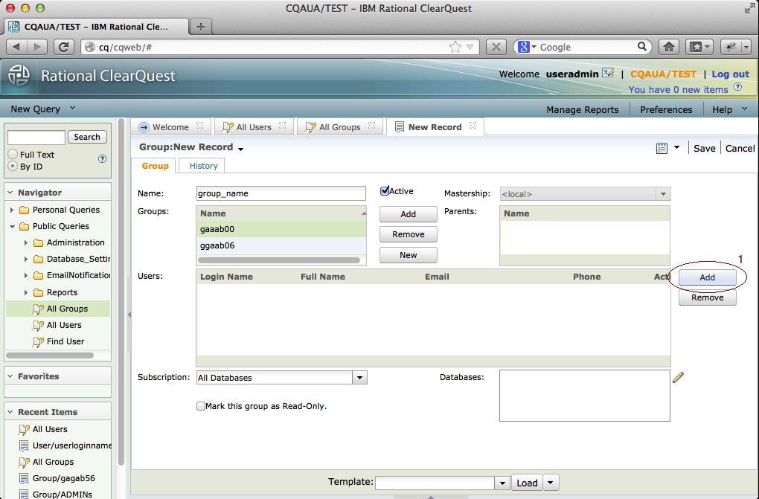The height and width of the screenshot is (499, 759).
Task: Click Groups list horizontal scrollbar
Action: [x=279, y=260]
